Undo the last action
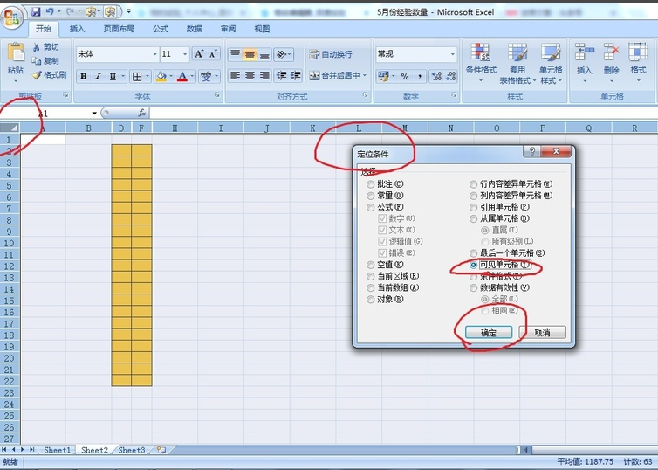The height and width of the screenshot is (470, 658). coord(50,11)
